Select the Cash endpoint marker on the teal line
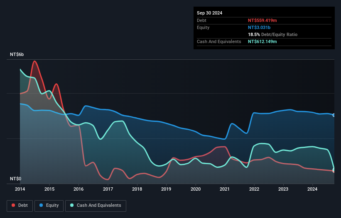 click(x=334, y=170)
